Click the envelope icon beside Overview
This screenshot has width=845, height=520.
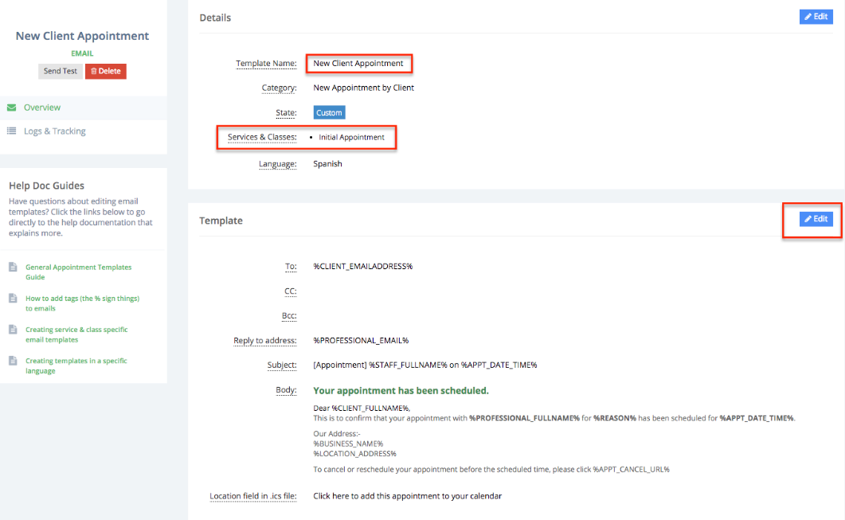click(x=12, y=108)
